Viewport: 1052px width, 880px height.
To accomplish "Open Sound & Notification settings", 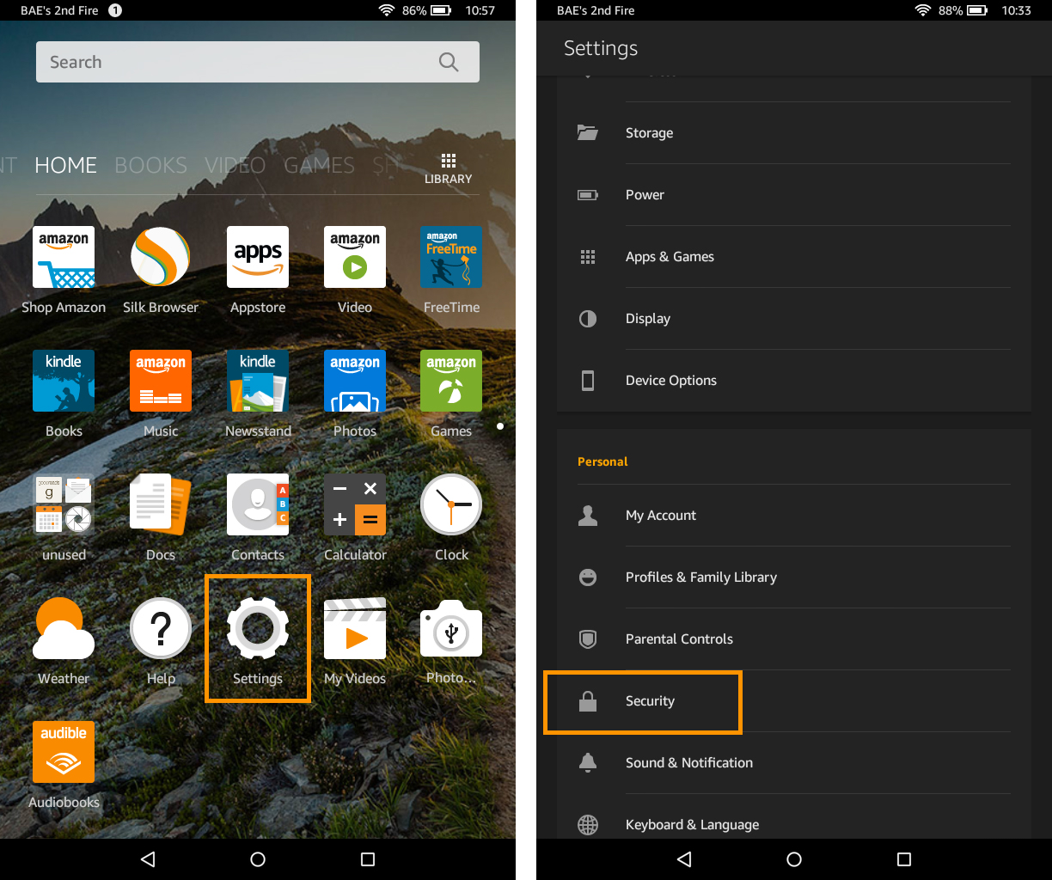I will tap(794, 763).
